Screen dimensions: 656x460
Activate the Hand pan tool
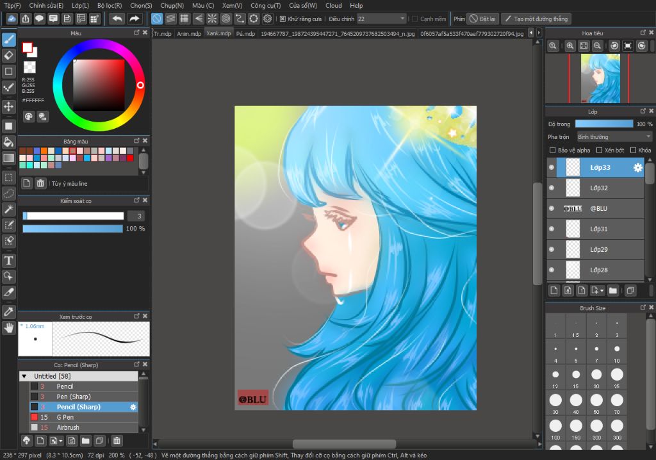(x=9, y=328)
